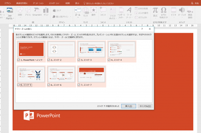Screen dimensions: 201x133
Task: Expand the Zoom (ズーム) dropdown arrow
Action: [78, 17]
